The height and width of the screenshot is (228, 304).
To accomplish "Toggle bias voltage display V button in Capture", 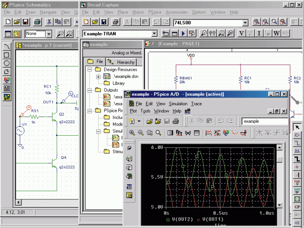I will tap(242, 33).
